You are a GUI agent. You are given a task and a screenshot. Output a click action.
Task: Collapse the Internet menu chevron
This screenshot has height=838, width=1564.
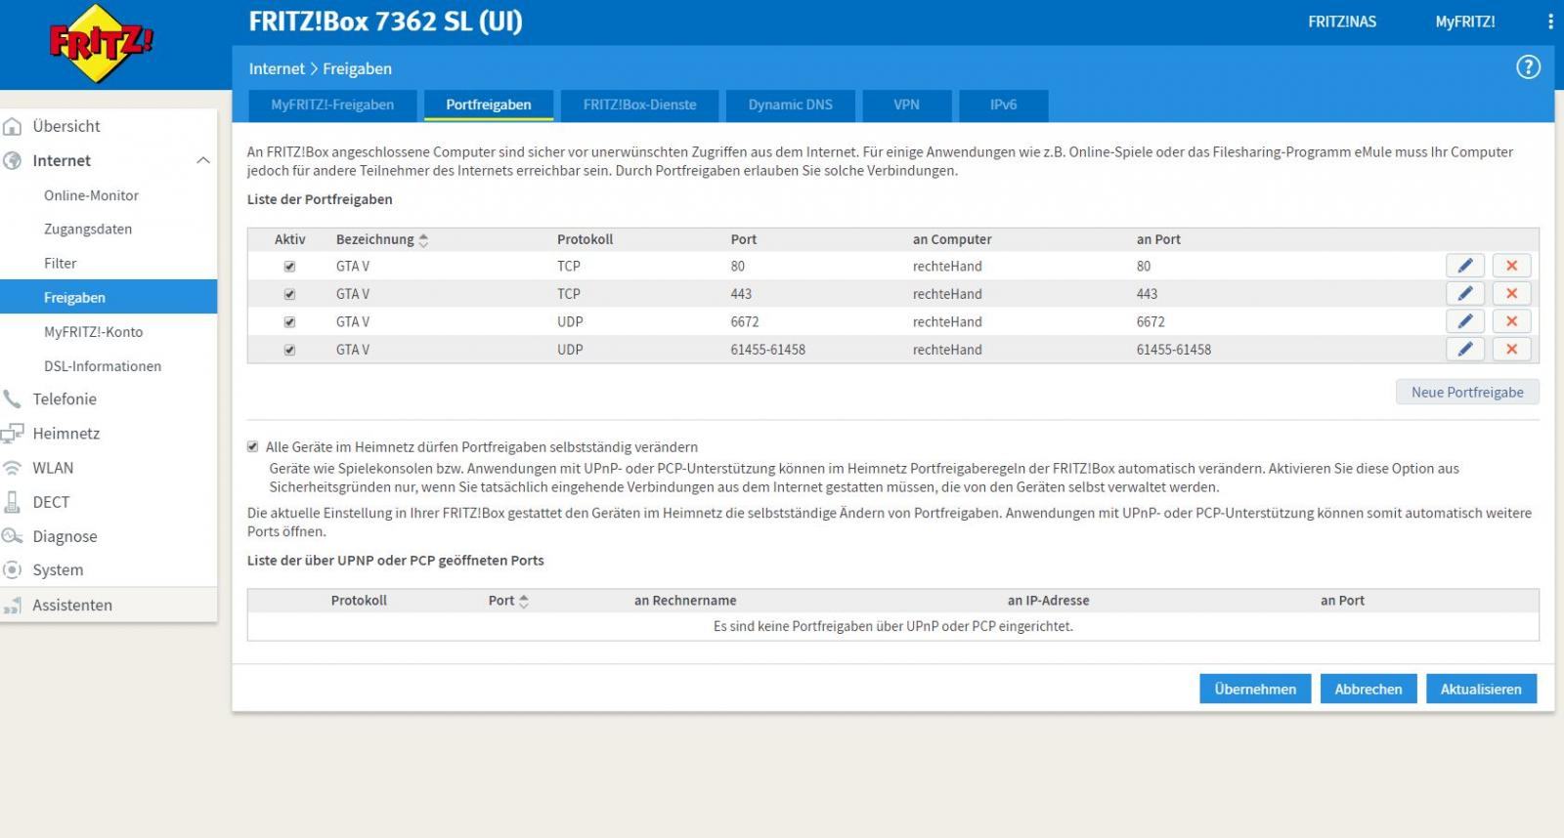[x=203, y=160]
